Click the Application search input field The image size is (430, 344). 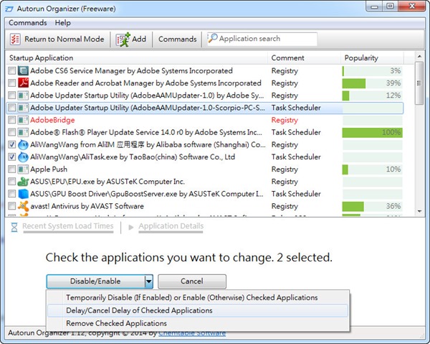pyautogui.click(x=262, y=39)
